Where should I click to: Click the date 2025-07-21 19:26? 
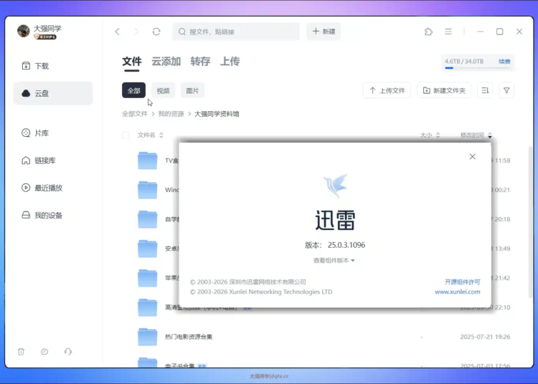[x=485, y=337]
